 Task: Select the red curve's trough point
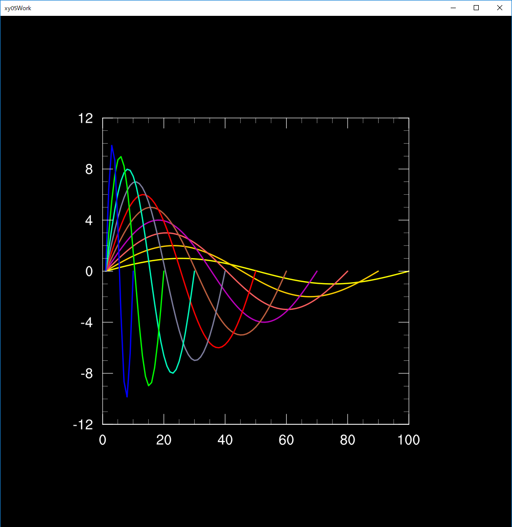[218, 348]
